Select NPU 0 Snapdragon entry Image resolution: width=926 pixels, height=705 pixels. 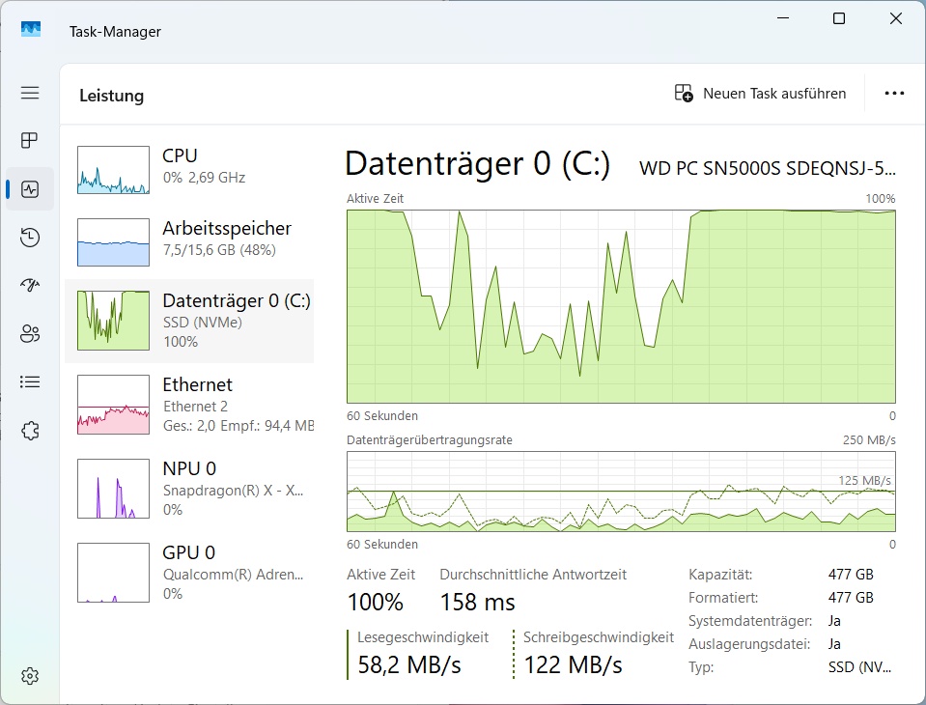click(193, 488)
